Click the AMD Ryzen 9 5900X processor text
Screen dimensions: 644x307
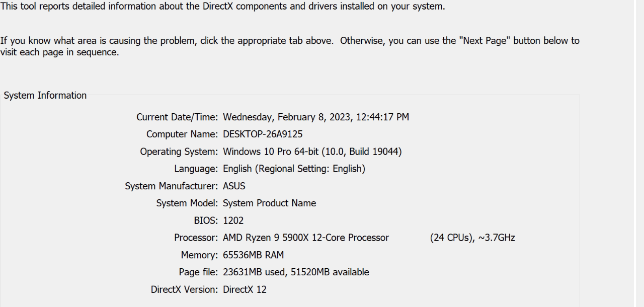click(306, 238)
